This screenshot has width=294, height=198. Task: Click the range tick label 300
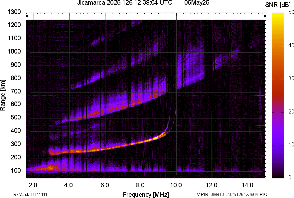coord(16,144)
